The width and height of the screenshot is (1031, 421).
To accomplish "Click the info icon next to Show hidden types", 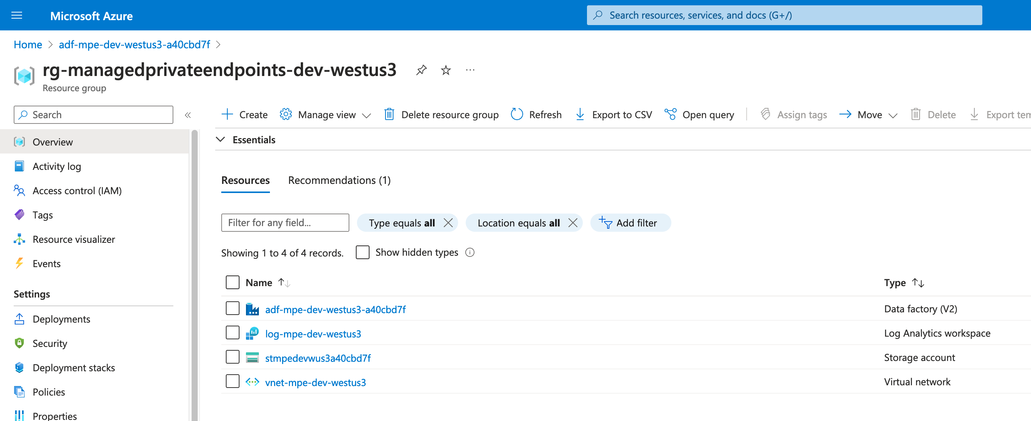I will point(470,253).
